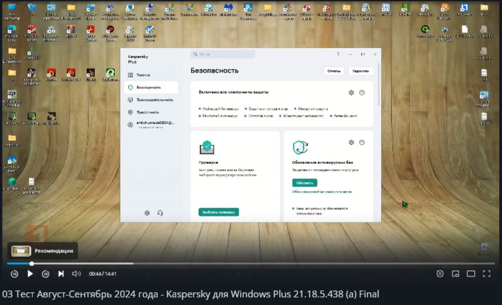The image size is (502, 305).
Task: Click Файловый Антивирус component label
Action: (x=221, y=109)
